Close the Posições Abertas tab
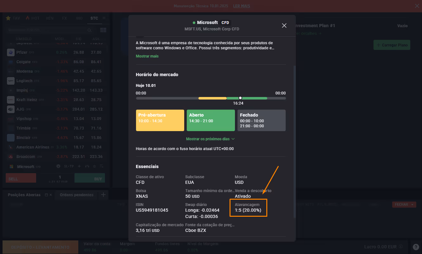Viewport: 422px width, 254px height. point(51,195)
